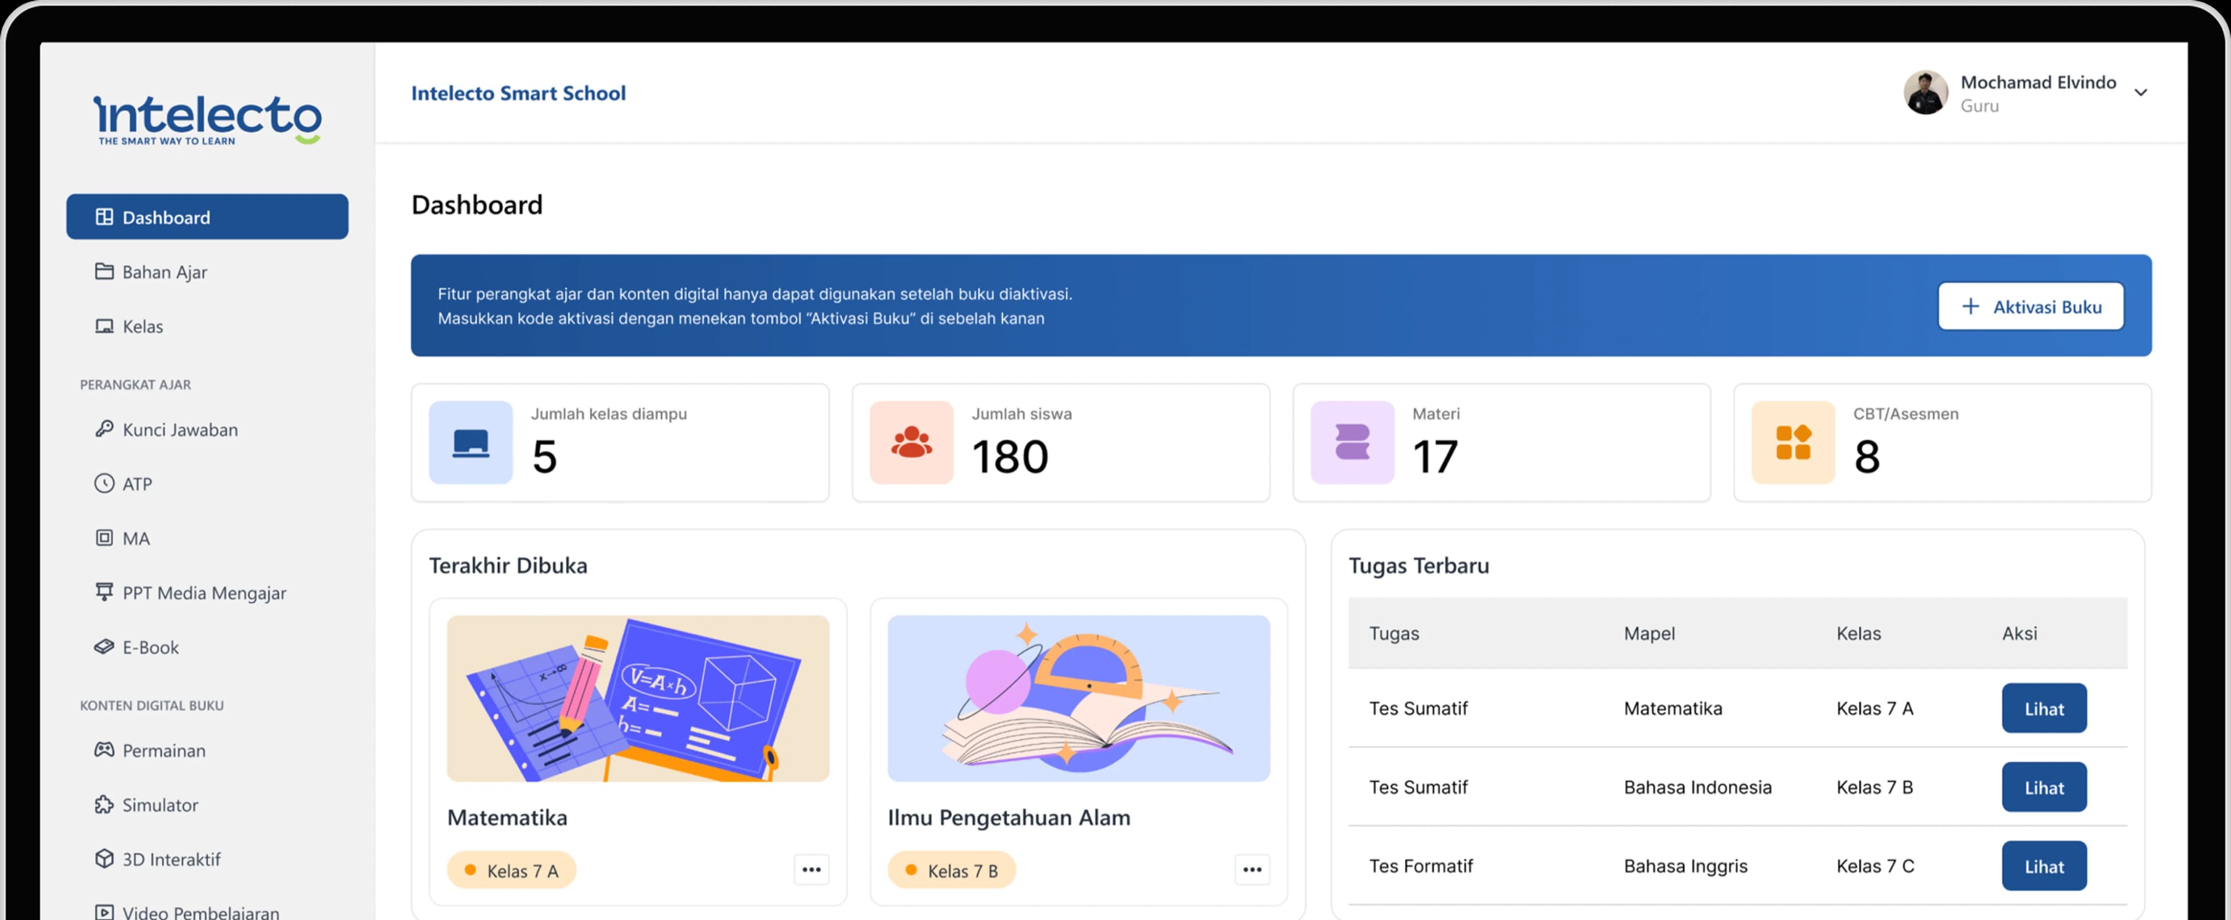The height and width of the screenshot is (920, 2231).
Task: Click the Aksi column header
Action: pyautogui.click(x=2020, y=633)
